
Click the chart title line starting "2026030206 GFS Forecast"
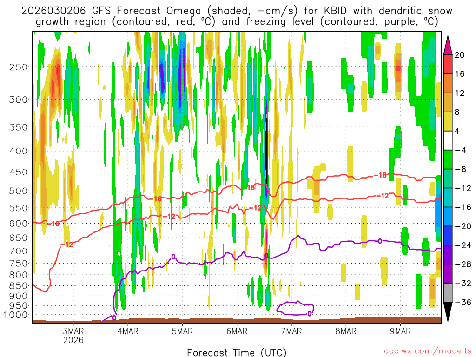pyautogui.click(x=237, y=11)
